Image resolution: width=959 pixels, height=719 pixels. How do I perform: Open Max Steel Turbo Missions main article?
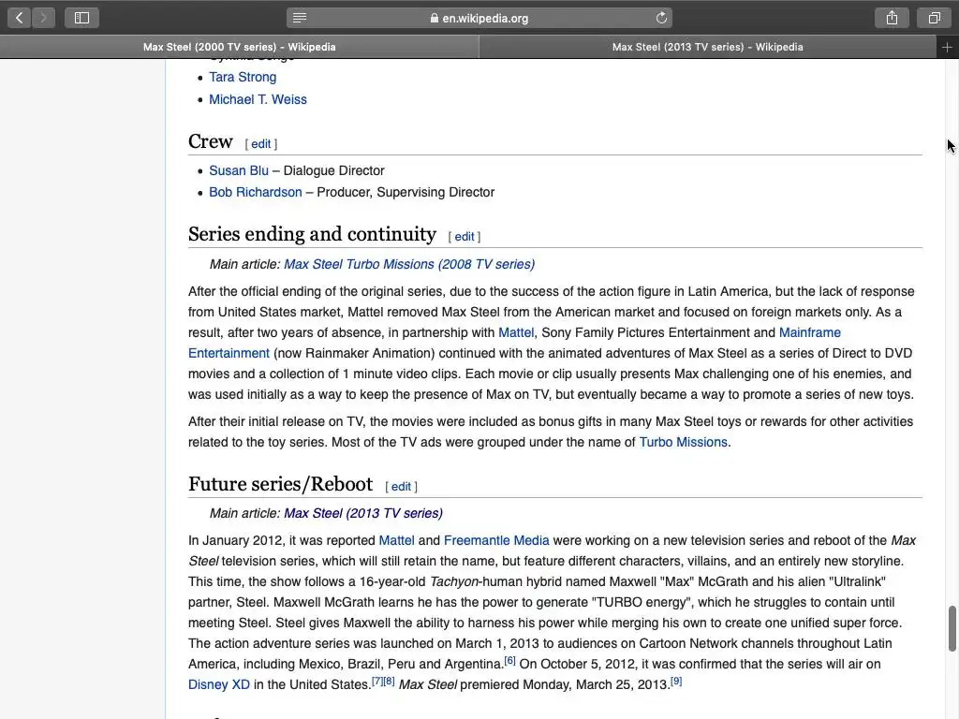[x=409, y=264]
